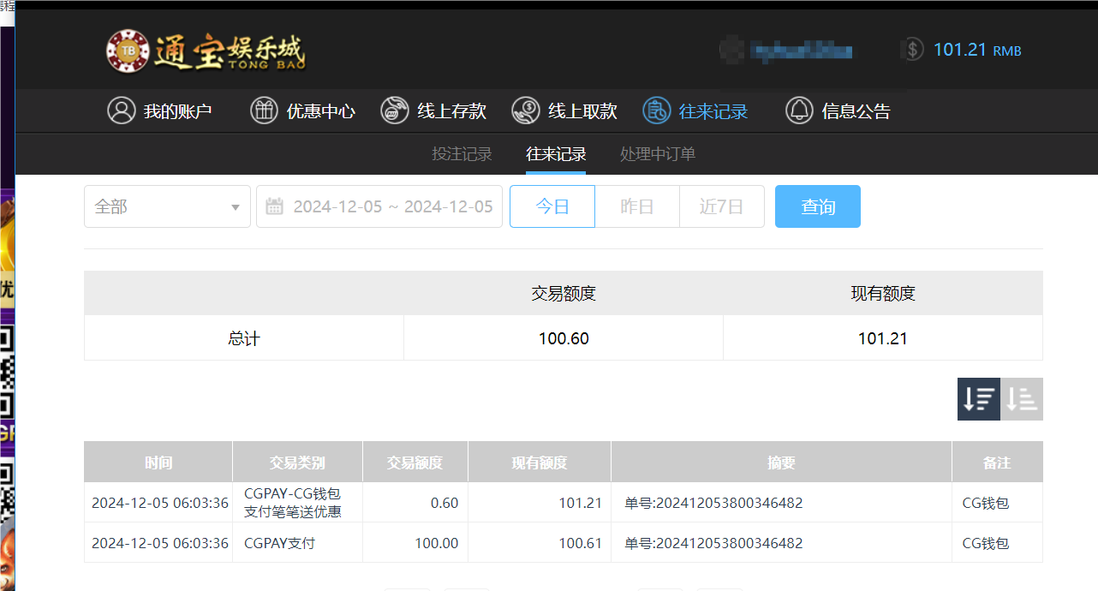Viewport: 1098px width, 591px height.
Task: Click the blue 查询 search button
Action: point(817,206)
